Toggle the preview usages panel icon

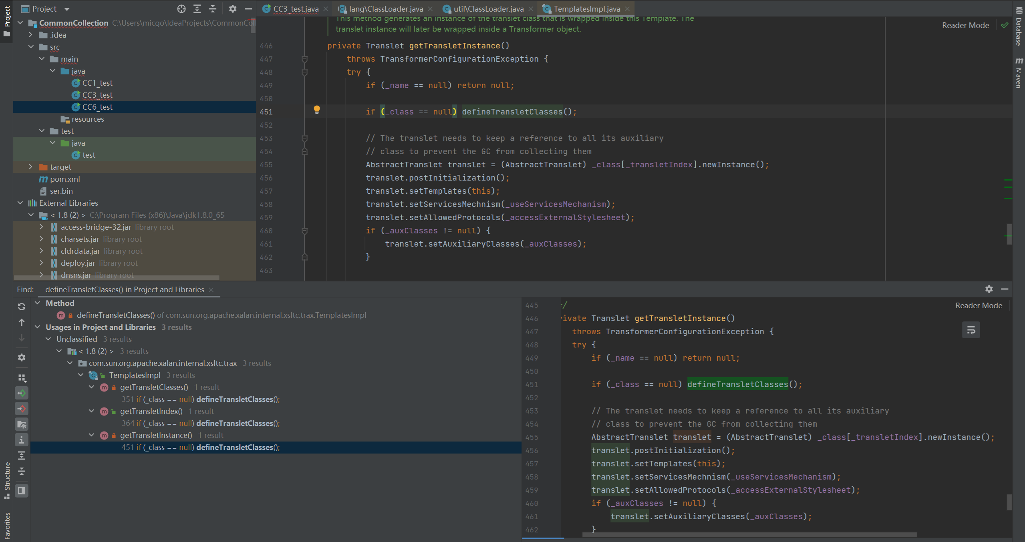tap(22, 491)
